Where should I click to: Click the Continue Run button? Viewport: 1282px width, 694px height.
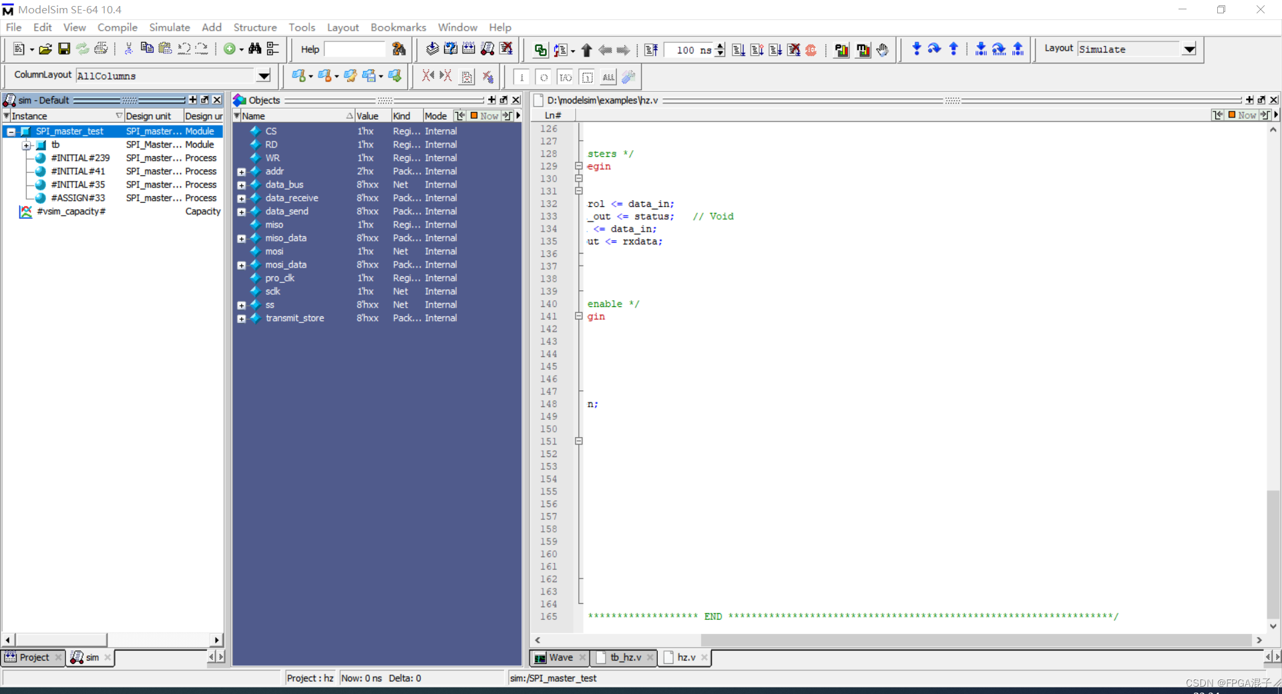coord(757,50)
